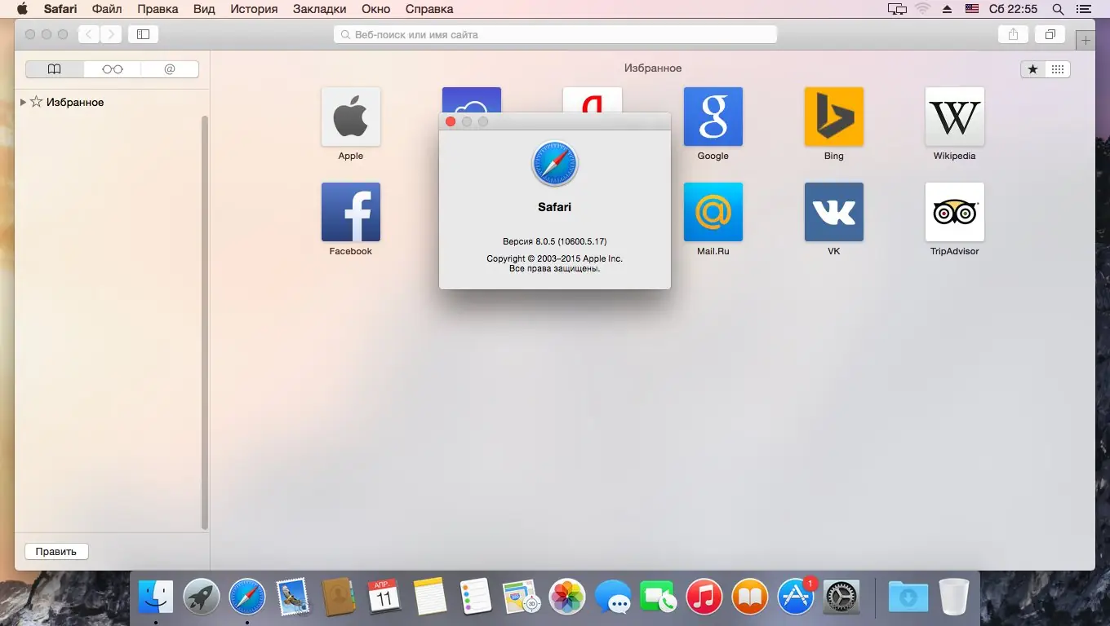
Task: Open the История menu
Action: coord(254,9)
